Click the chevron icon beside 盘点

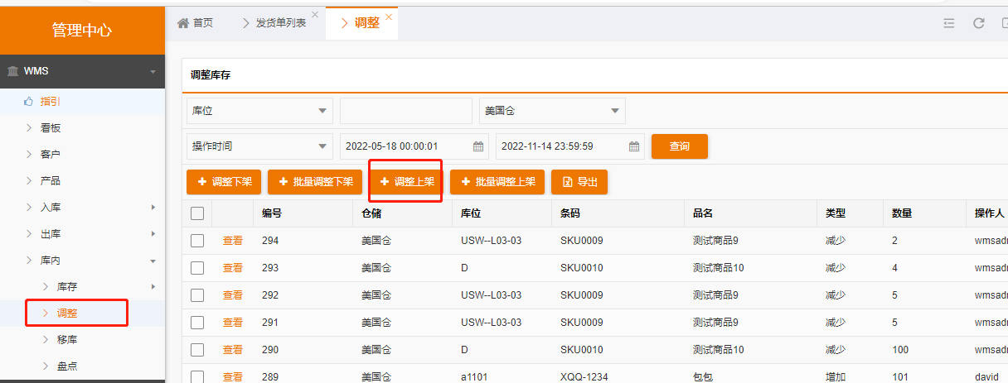[x=46, y=366]
